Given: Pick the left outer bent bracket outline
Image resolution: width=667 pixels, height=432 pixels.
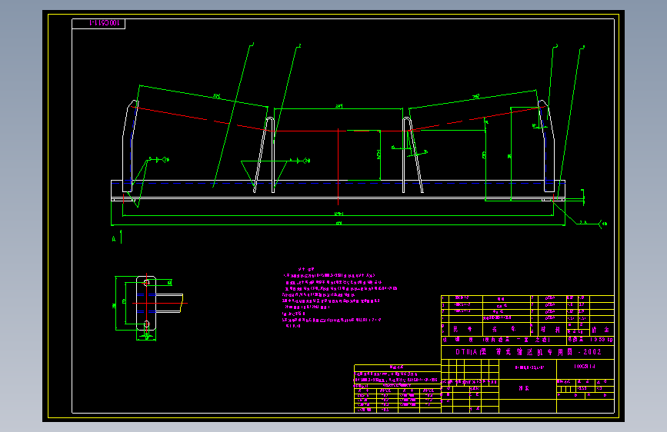Looking at the screenshot, I should [x=129, y=146].
